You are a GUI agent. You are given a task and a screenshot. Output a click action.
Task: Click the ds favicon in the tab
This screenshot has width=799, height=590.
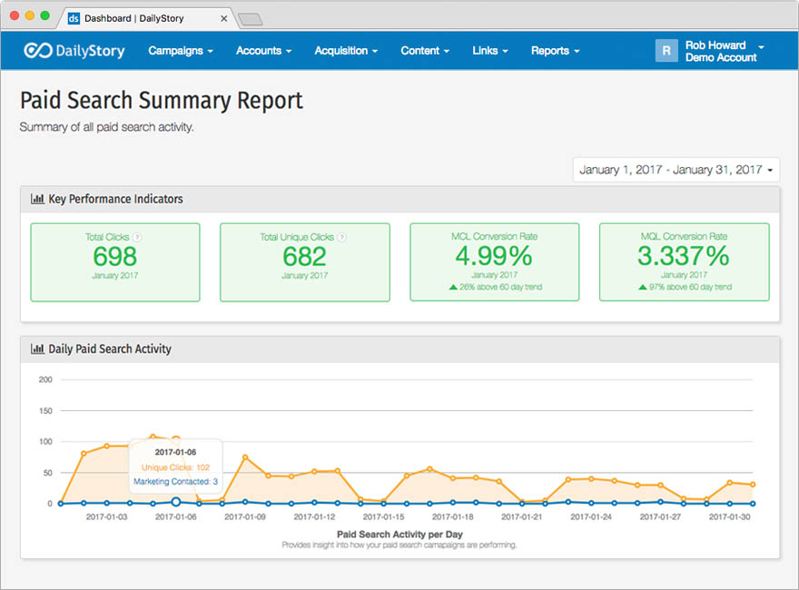click(x=74, y=18)
